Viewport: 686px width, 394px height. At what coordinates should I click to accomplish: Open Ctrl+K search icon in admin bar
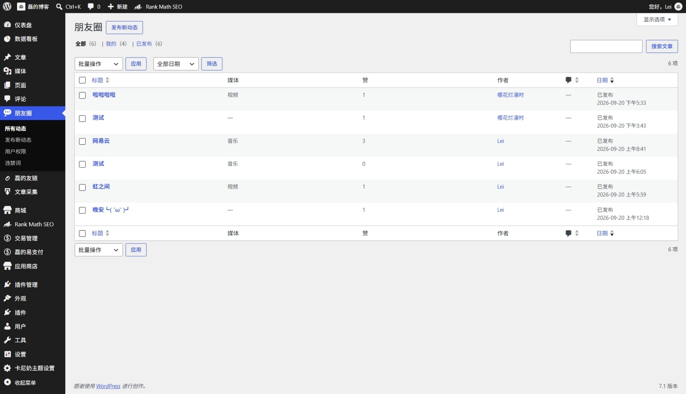59,7
